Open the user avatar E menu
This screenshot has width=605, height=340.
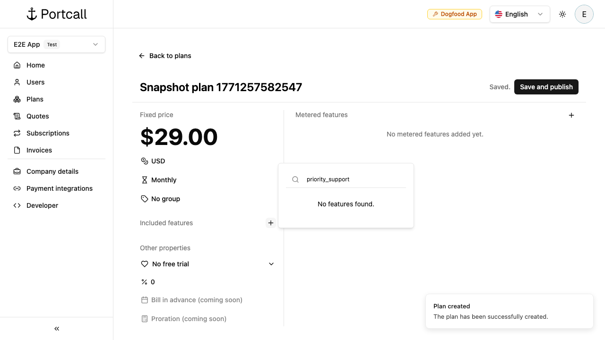click(584, 14)
